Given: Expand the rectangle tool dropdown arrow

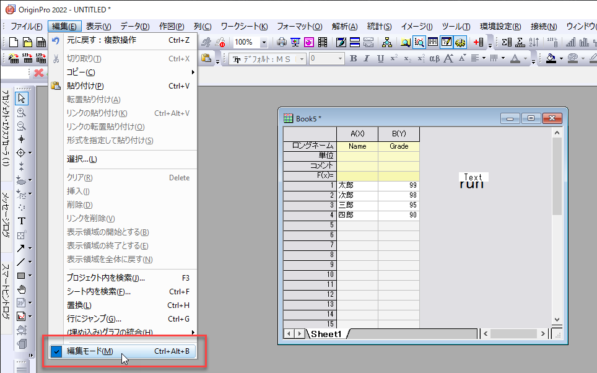Looking at the screenshot, I should pos(30,276).
